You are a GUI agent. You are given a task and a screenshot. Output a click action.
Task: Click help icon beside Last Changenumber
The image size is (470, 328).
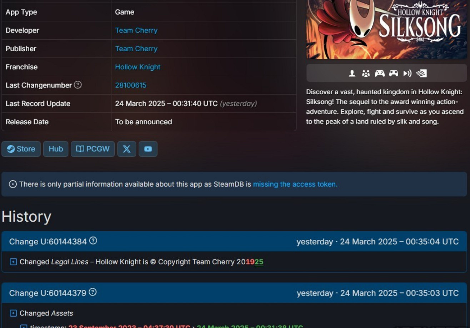pos(77,85)
